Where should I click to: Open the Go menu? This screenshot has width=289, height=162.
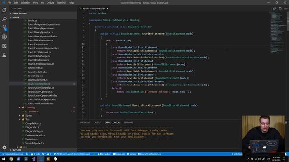(42, 3)
